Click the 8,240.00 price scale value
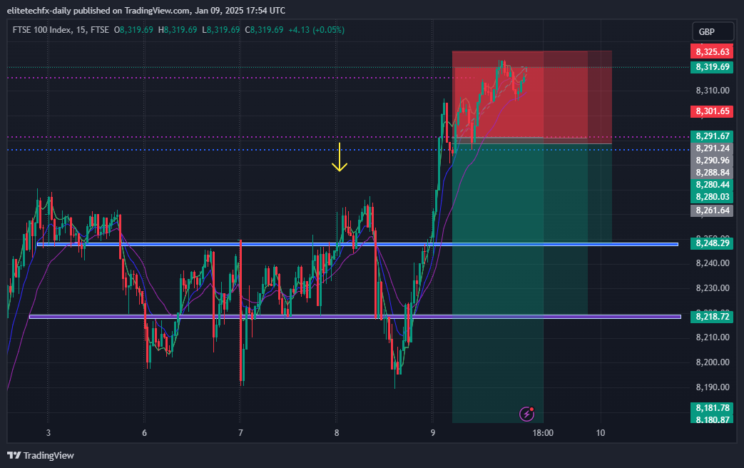 point(713,263)
